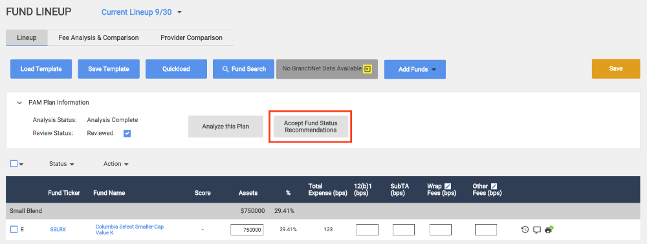Click the SubTA bps input for SSLRX
The width and height of the screenshot is (647, 244).
click(404, 230)
